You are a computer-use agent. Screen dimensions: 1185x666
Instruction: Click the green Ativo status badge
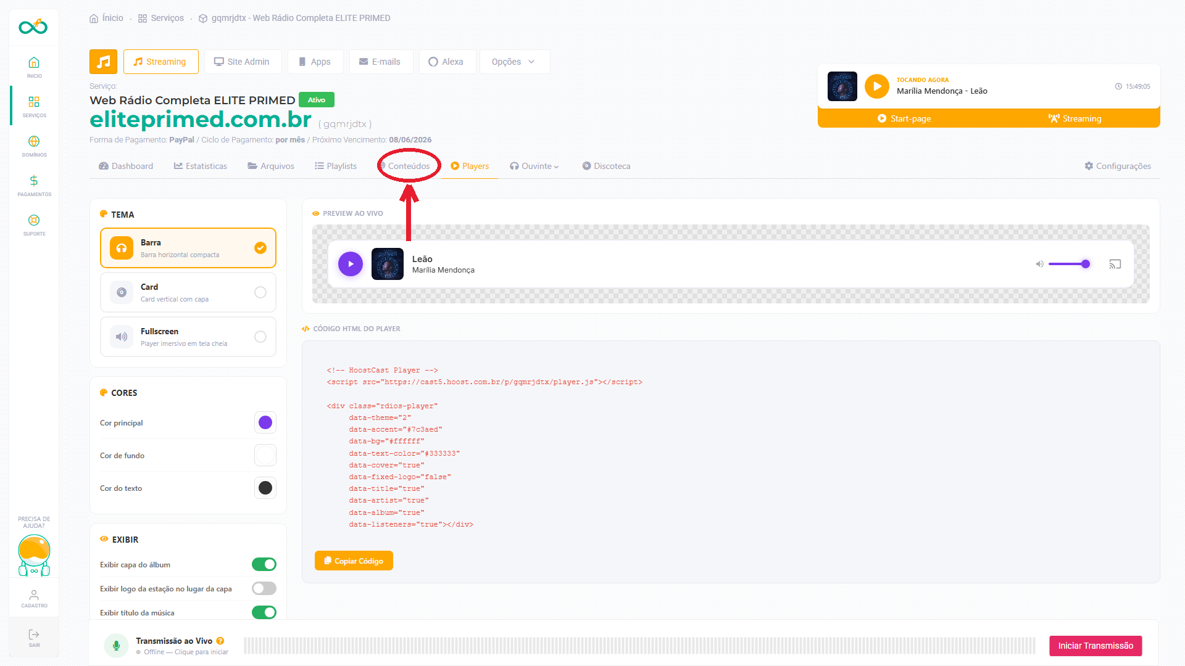pos(317,100)
